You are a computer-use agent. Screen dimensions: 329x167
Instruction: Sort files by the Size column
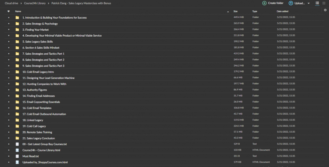(235, 11)
